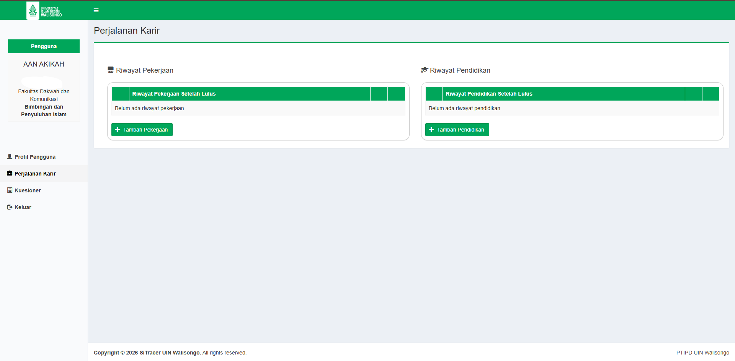Click the user icon beside Profil Pengguna
The height and width of the screenshot is (361, 735).
(10, 157)
